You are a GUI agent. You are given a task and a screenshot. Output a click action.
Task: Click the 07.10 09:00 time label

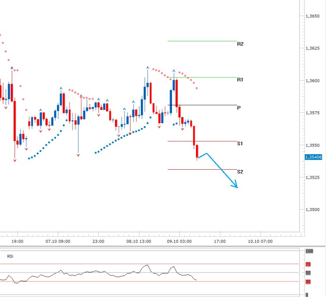pos(58,242)
